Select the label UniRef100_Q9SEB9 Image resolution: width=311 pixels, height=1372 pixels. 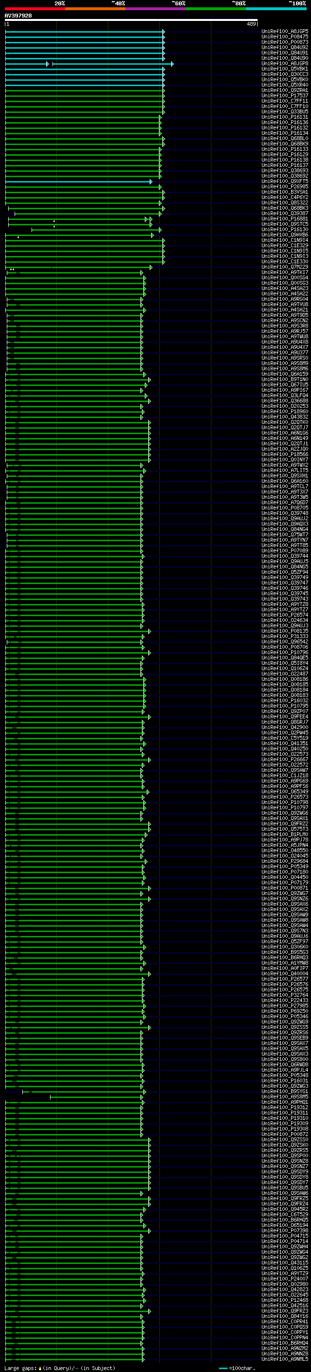[285, 1038]
